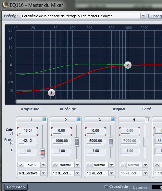Click the Lect./Stop button
162x191 pixels.
click(16, 187)
